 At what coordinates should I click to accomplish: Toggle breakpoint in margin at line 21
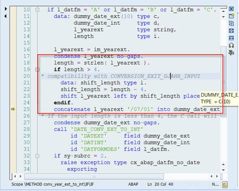pyautogui.click(x=13, y=83)
